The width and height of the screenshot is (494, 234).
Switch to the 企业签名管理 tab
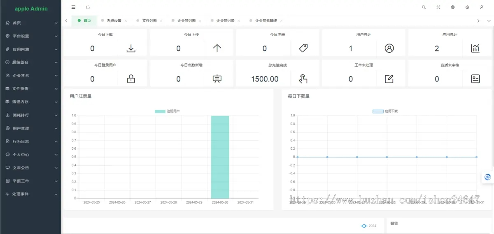pos(266,21)
